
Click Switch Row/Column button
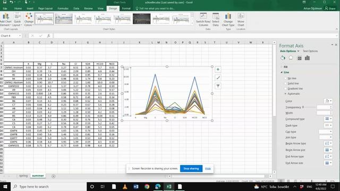pos(203,20)
